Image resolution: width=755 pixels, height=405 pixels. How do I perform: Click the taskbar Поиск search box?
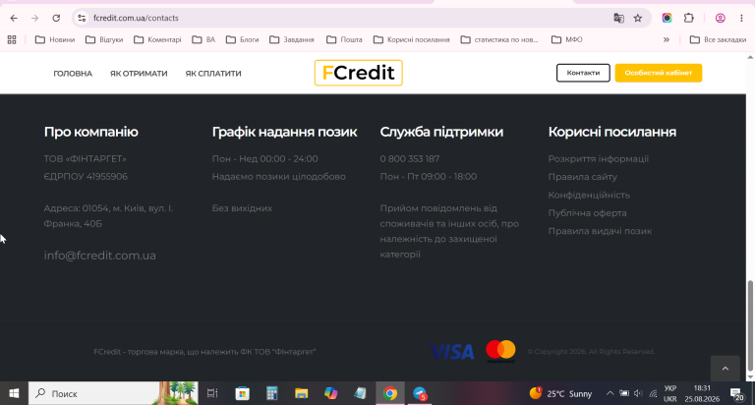click(113, 393)
